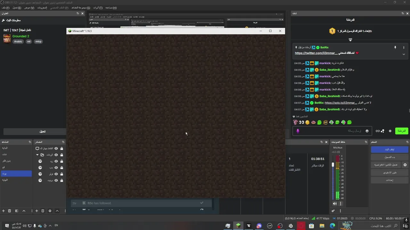
Task: Open the twitter.com/ii3mmar__ link
Action: 316,53
